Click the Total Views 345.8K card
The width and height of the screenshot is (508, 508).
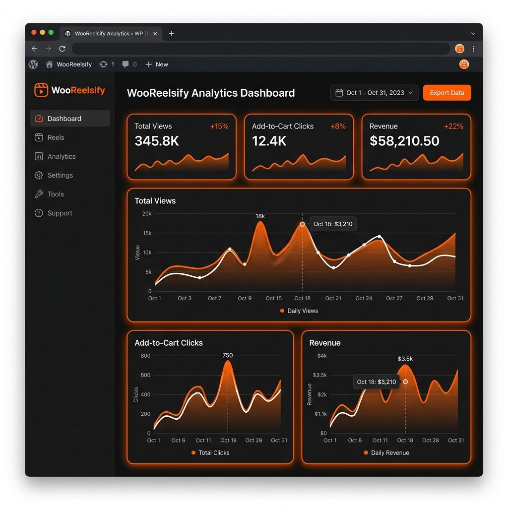pyautogui.click(x=182, y=147)
